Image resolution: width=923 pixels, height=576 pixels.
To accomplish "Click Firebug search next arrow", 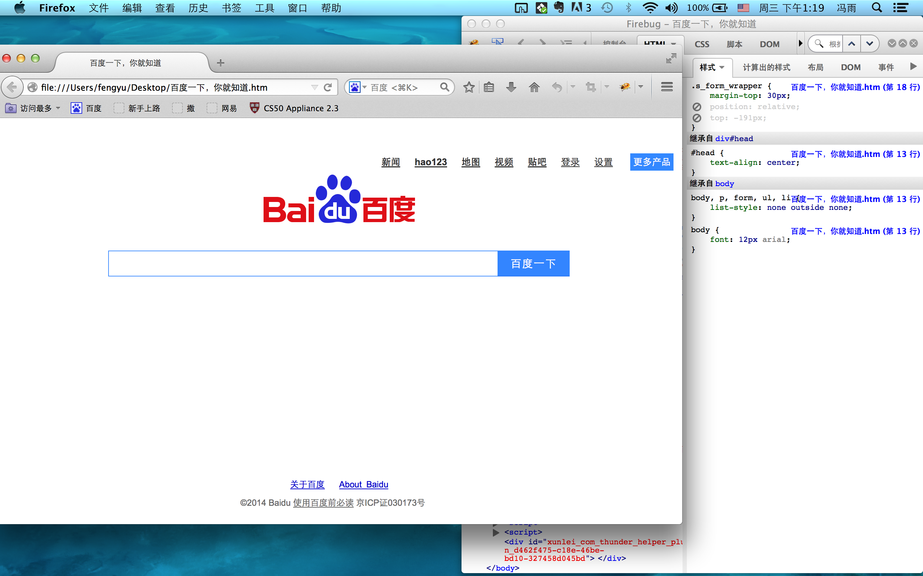I will 870,44.
